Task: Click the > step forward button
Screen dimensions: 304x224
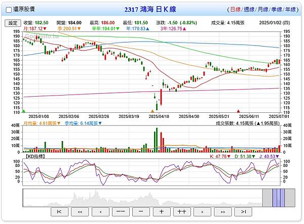Action: (x=202, y=212)
